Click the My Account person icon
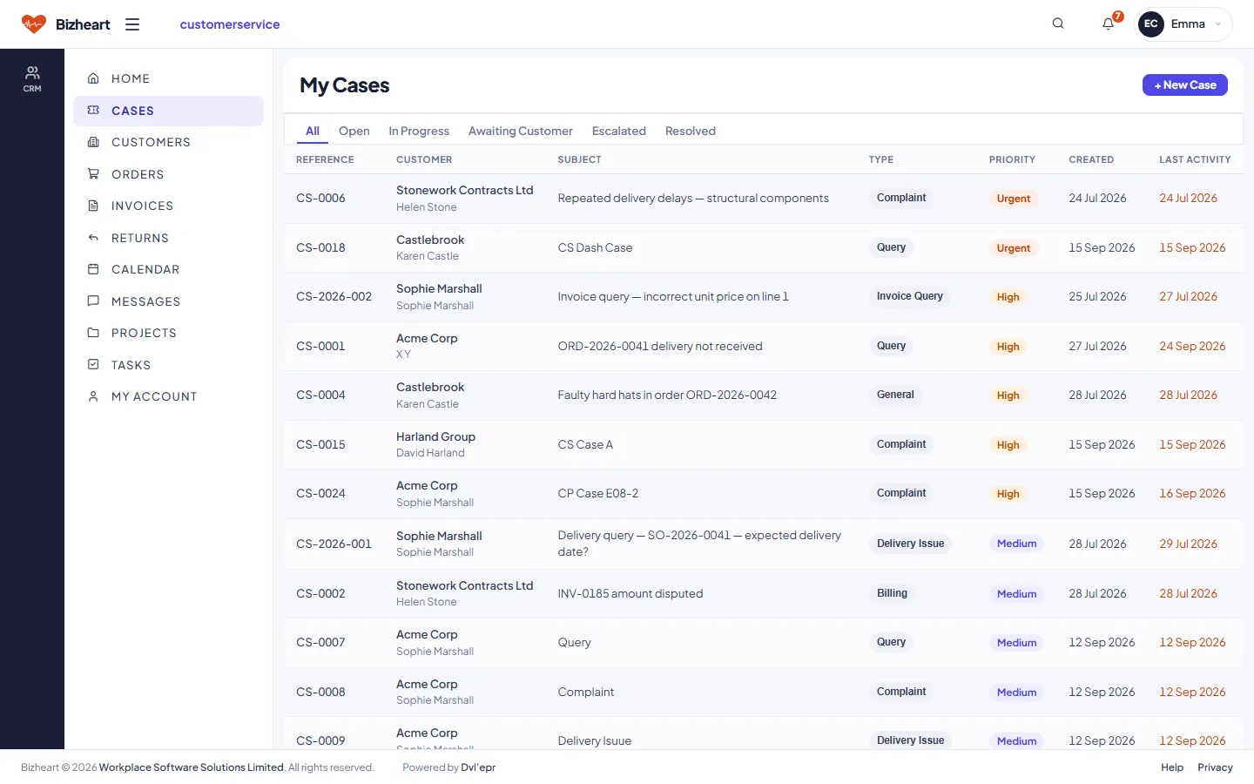This screenshot has height=784, width=1254. (93, 396)
